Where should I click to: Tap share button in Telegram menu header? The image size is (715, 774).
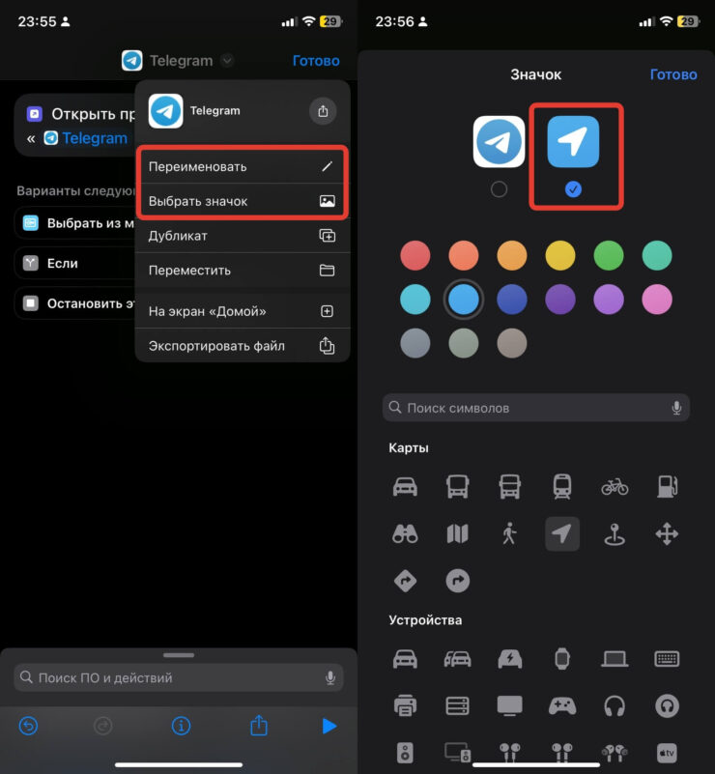[324, 111]
